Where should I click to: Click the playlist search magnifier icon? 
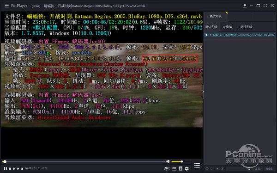pyautogui.click(x=249, y=169)
